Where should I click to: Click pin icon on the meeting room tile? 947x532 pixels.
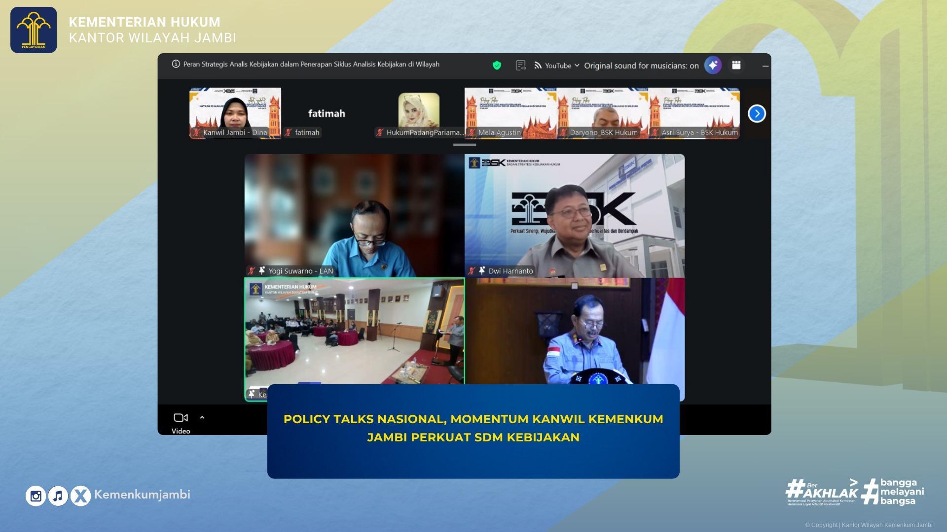click(252, 394)
